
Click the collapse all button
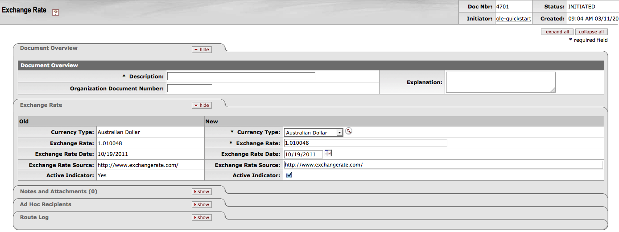click(591, 32)
